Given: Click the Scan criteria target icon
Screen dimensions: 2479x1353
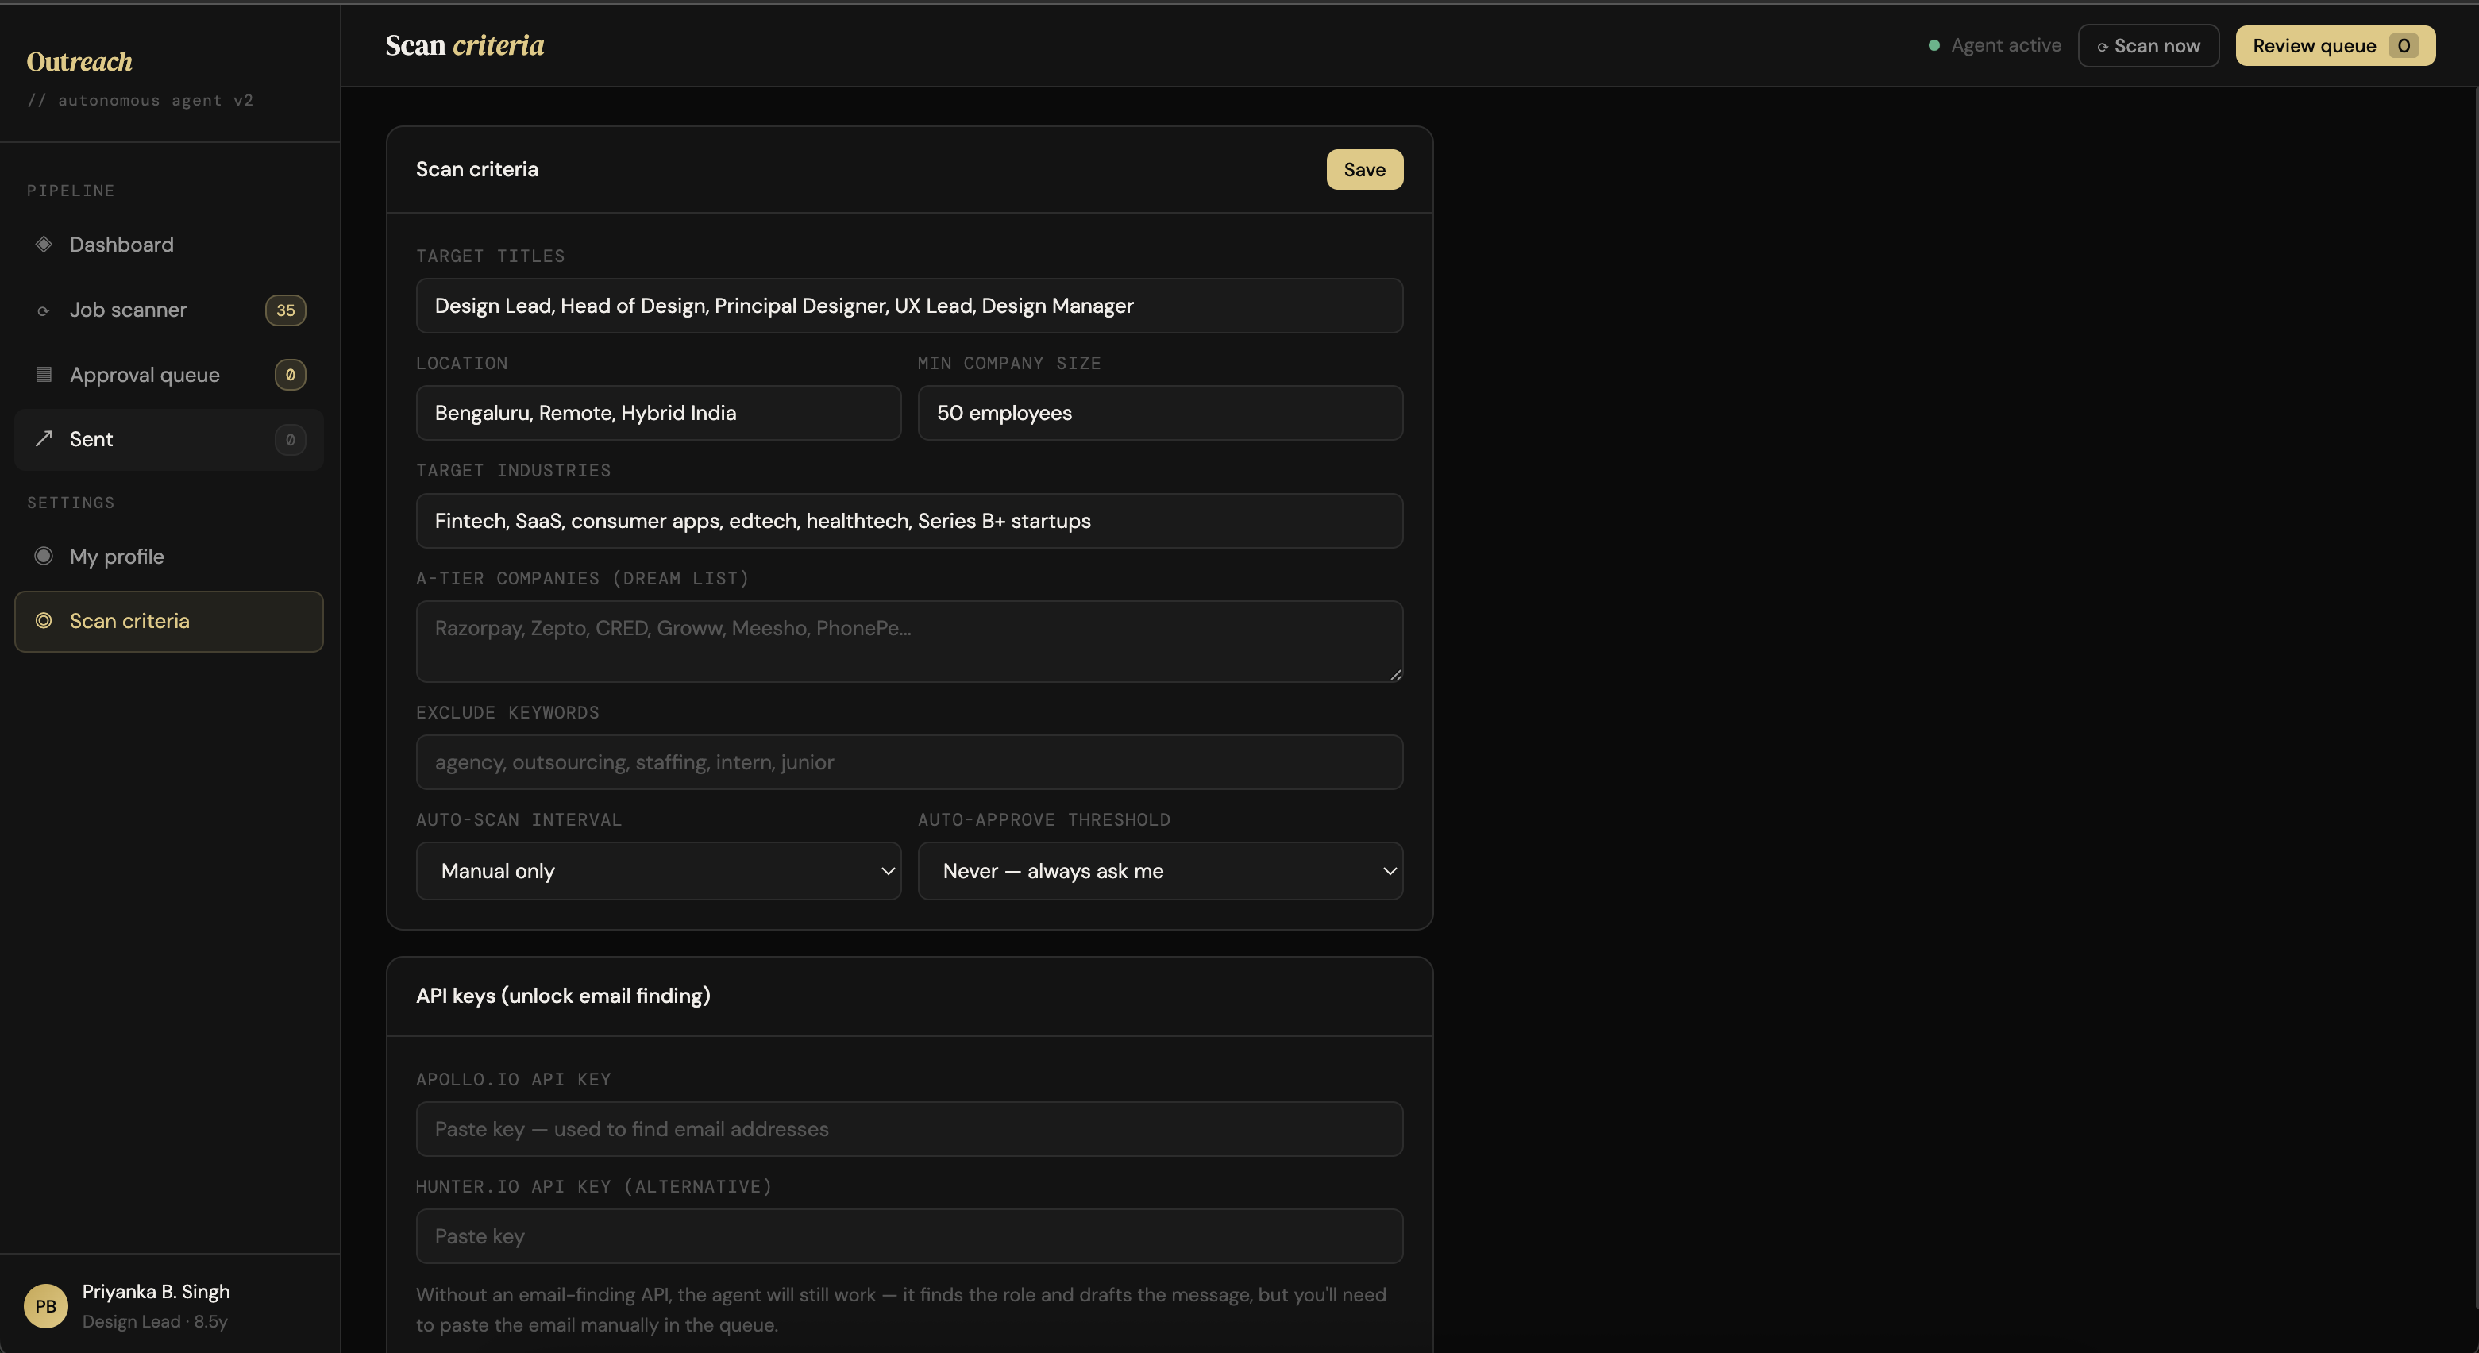Looking at the screenshot, I should tap(44, 621).
